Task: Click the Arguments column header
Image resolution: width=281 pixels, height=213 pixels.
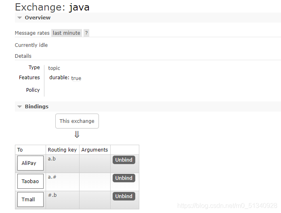Action: pyautogui.click(x=94, y=150)
